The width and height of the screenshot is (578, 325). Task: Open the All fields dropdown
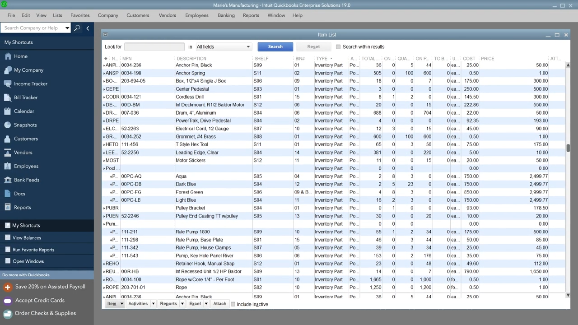coord(223,47)
